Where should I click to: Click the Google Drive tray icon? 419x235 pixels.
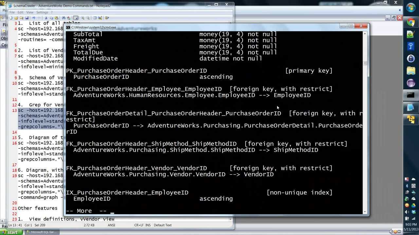pos(414,205)
